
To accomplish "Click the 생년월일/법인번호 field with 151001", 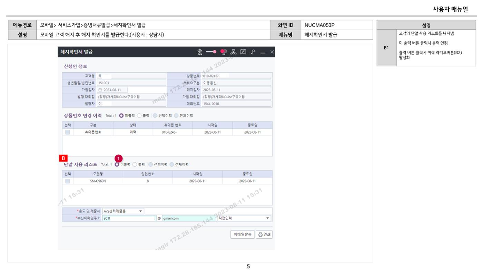I will (131, 83).
